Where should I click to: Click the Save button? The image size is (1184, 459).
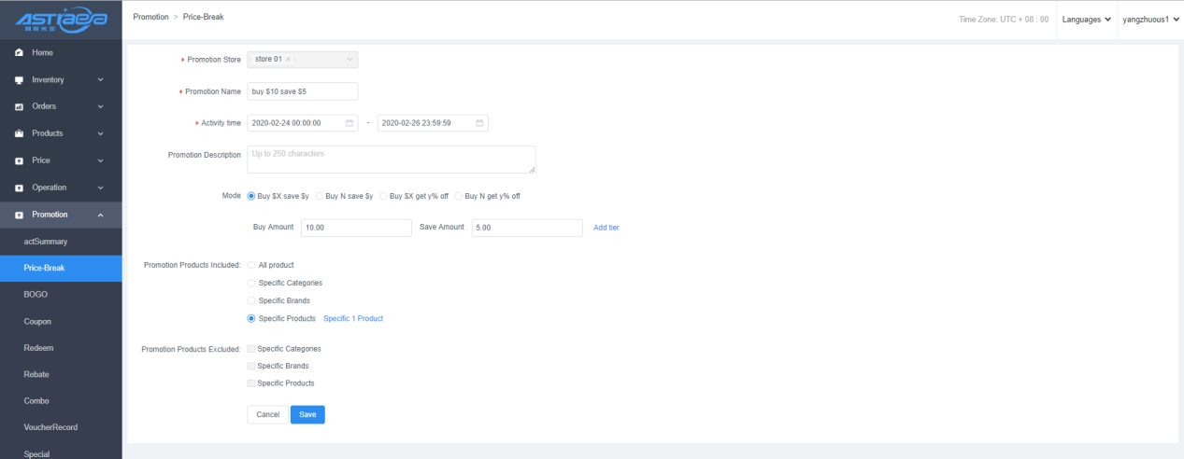(307, 414)
